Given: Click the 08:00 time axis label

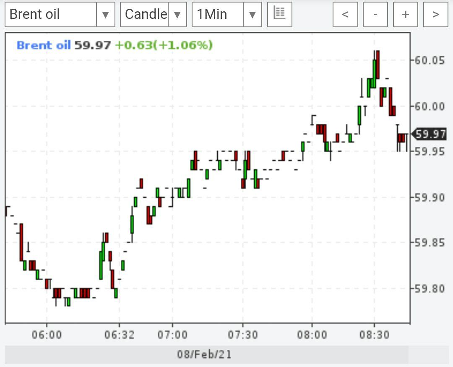Looking at the screenshot, I should point(312,335).
